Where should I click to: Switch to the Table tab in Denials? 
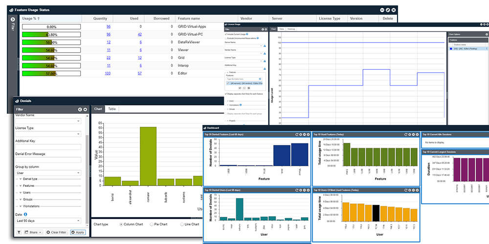(112, 109)
